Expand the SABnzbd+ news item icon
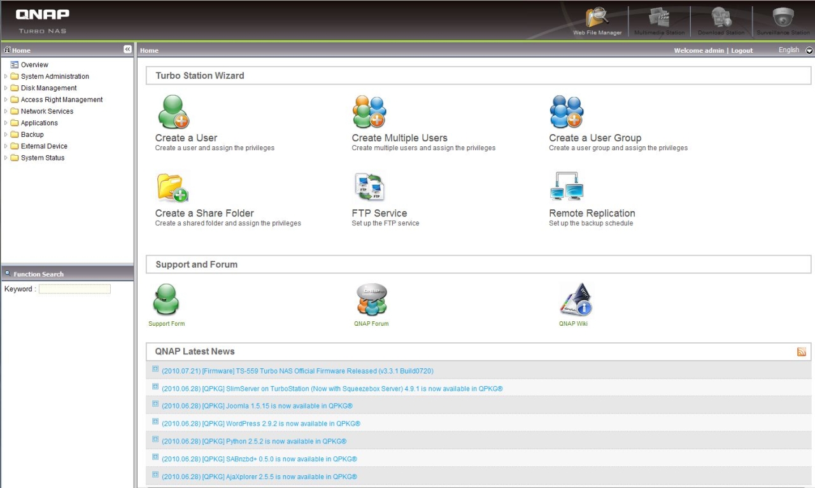This screenshot has width=815, height=488. point(155,457)
